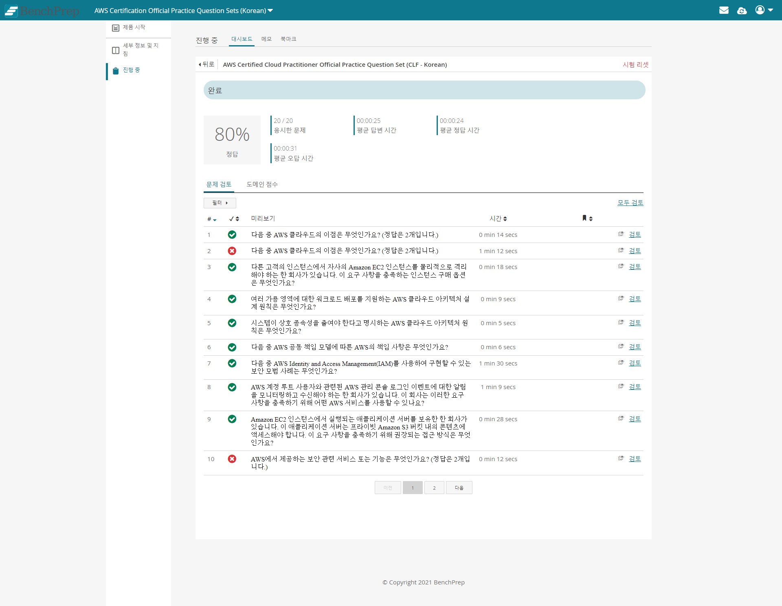Viewport: 782px width, 606px height.
Task: Click the open icon for question 10
Action: pos(621,458)
